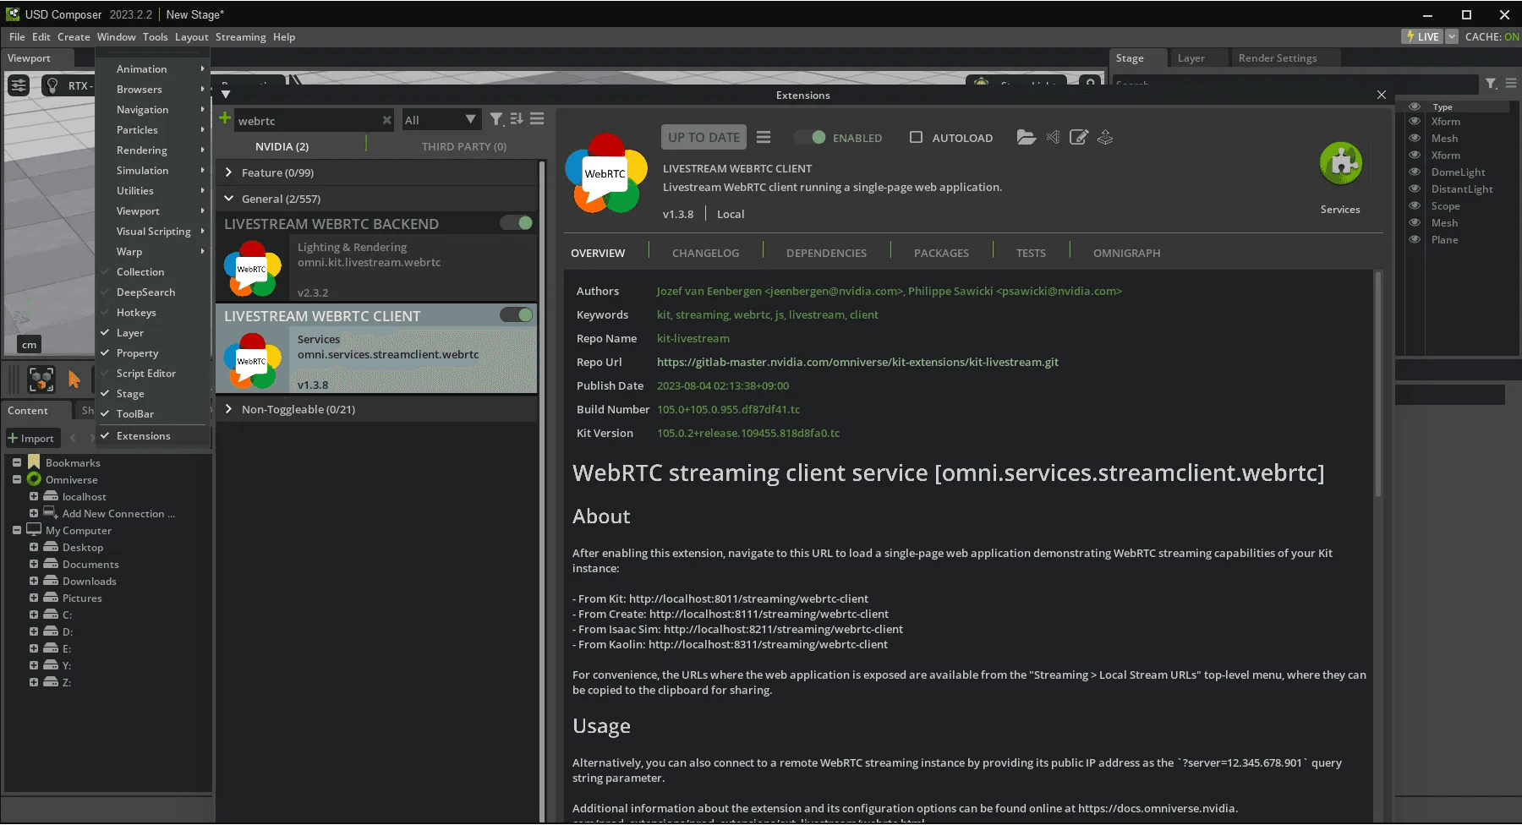Expand the Feature (0/99) category
Screen dimensions: 1522x825
tap(229, 172)
